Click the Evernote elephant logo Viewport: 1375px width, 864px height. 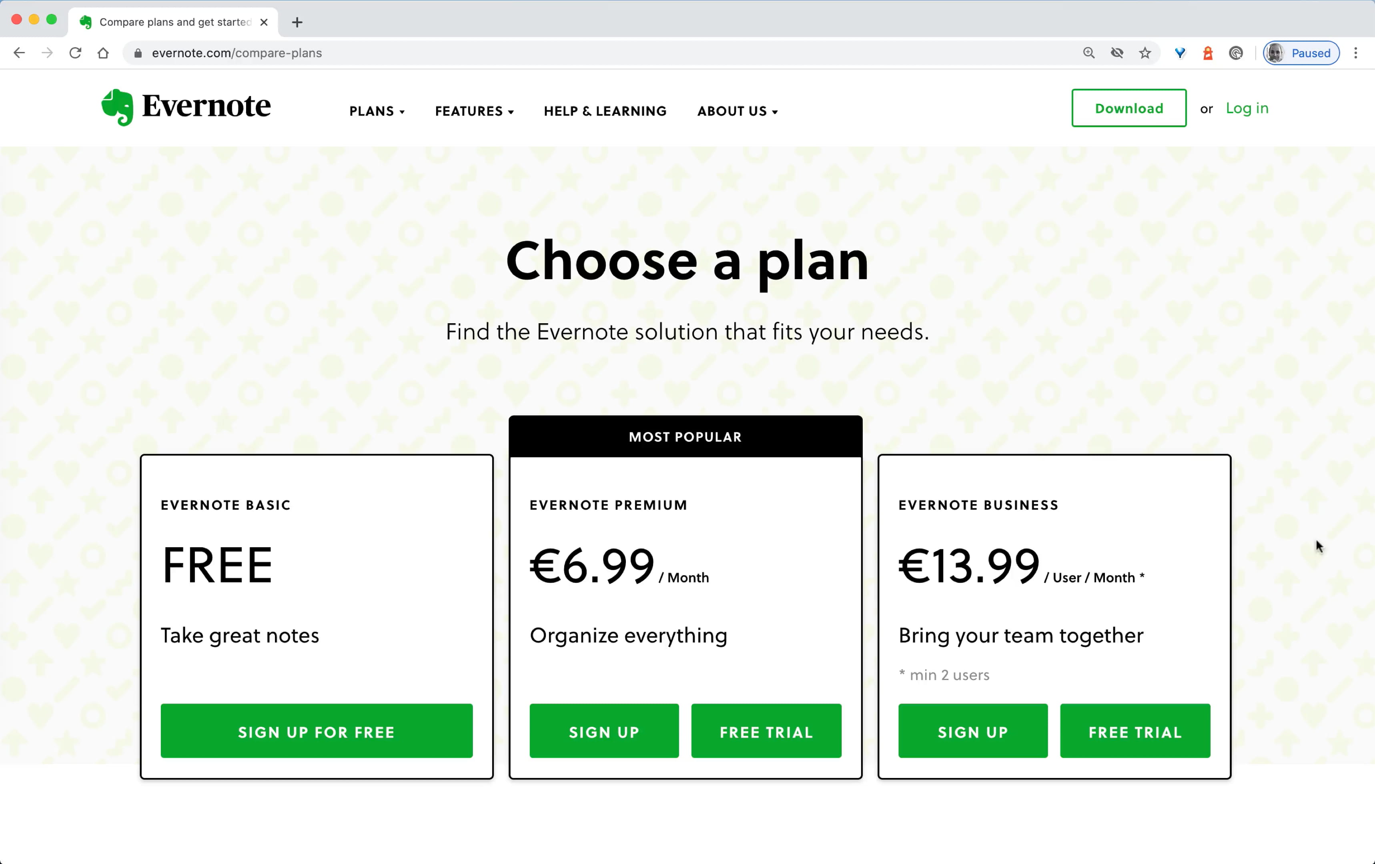[x=118, y=107]
